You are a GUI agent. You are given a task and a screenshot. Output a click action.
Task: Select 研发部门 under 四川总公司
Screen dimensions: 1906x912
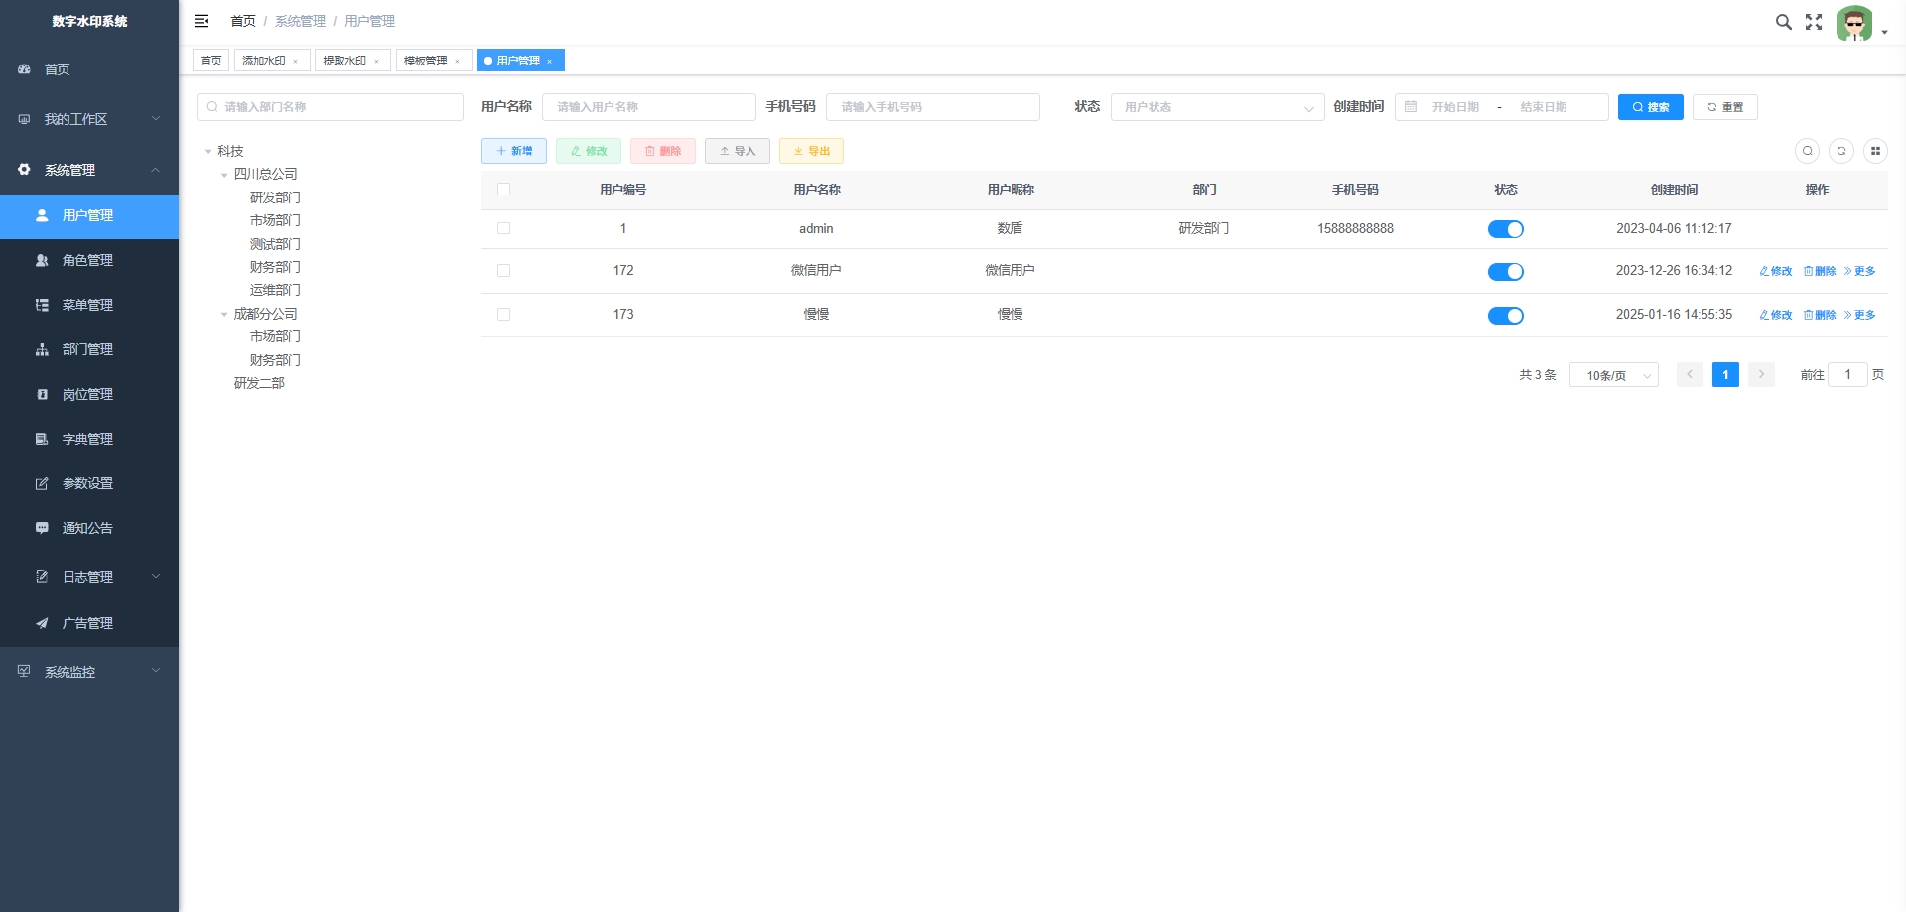click(x=275, y=197)
